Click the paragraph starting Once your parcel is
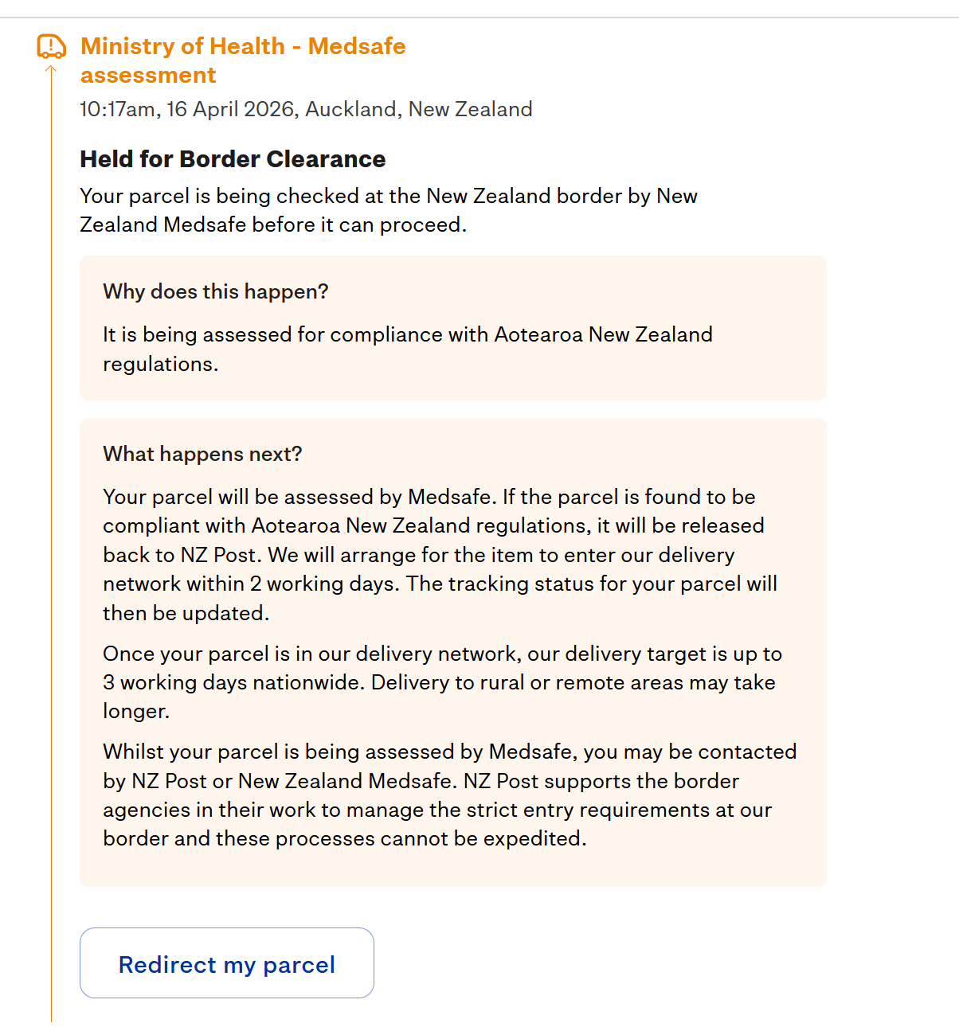The width and height of the screenshot is (959, 1027). click(x=443, y=682)
